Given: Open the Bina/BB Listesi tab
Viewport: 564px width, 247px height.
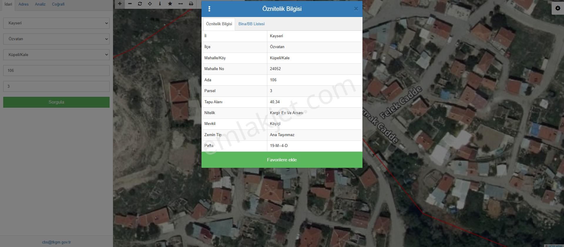Looking at the screenshot, I should tap(251, 24).
